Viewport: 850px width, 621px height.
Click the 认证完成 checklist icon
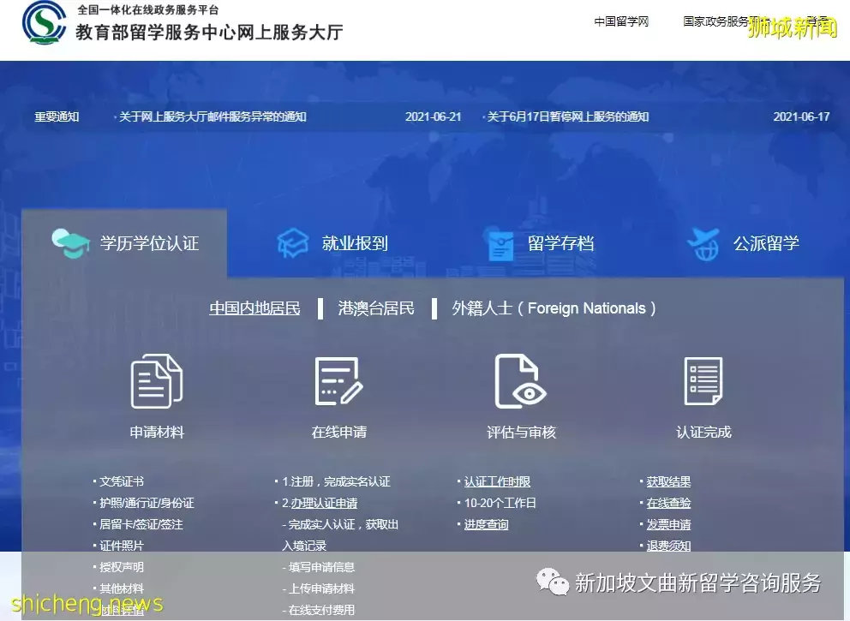click(x=703, y=380)
